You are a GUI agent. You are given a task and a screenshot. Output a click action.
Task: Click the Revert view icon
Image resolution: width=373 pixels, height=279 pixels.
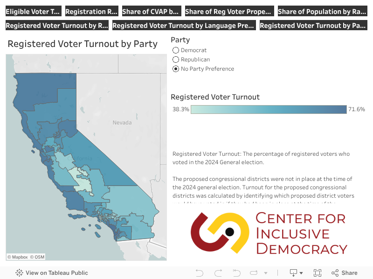(x=236, y=273)
